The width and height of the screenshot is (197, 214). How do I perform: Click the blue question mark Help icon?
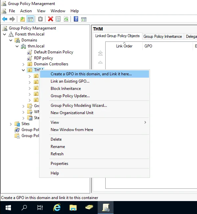76,19
